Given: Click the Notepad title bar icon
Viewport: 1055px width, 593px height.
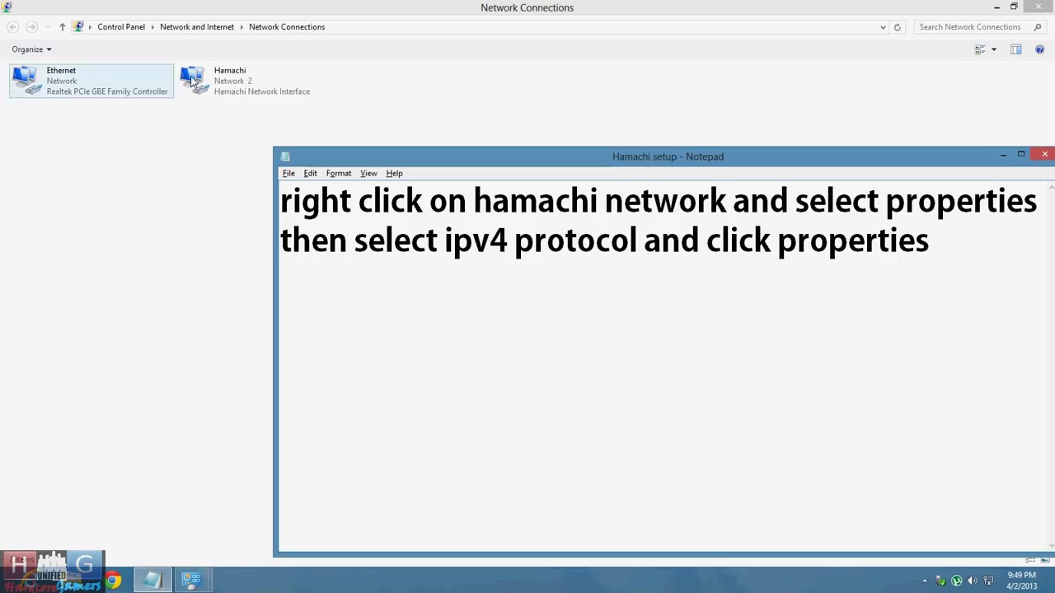Looking at the screenshot, I should [285, 156].
